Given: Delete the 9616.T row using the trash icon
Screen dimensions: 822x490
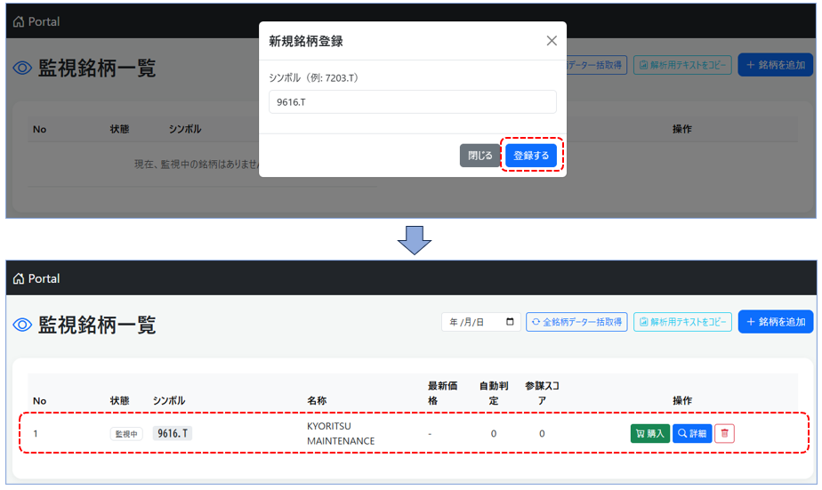Looking at the screenshot, I should point(724,434).
